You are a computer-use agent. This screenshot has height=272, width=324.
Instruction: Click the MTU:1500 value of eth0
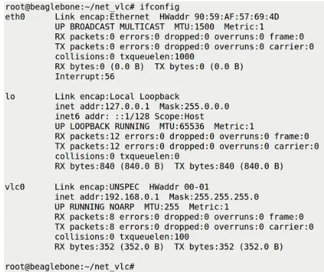point(194,27)
